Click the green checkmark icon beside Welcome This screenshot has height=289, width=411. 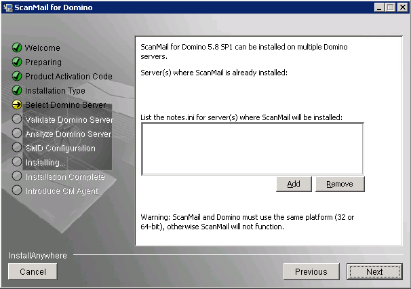pyautogui.click(x=17, y=48)
